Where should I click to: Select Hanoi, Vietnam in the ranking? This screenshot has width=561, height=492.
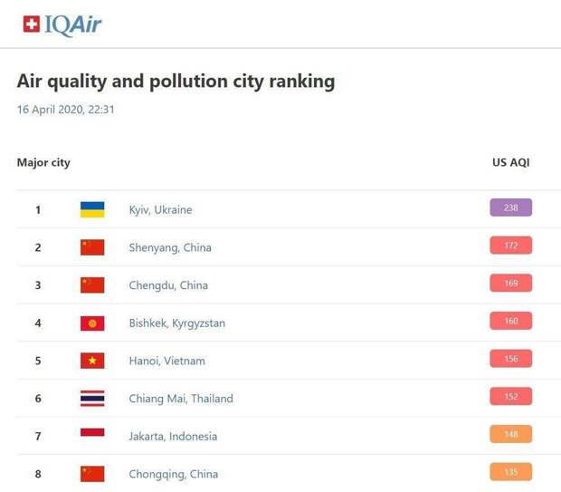click(x=167, y=361)
